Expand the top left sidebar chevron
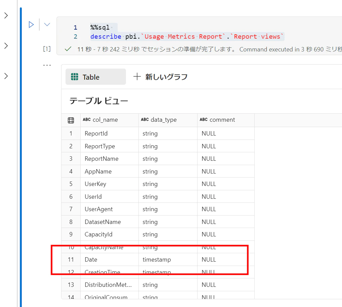342x307 pixels. point(6,15)
